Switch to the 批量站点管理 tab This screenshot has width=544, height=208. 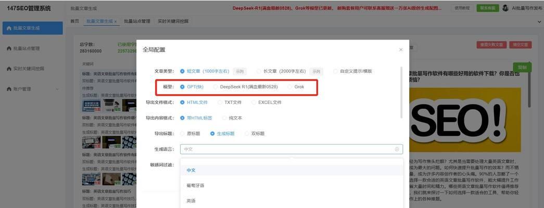(137, 21)
